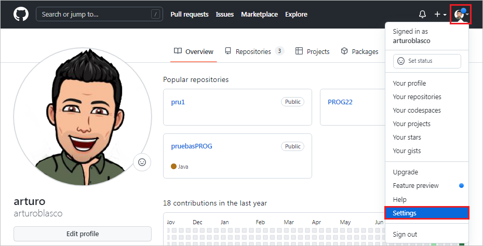483x246 pixels.
Task: Select Your gists in the menu
Action: coord(427,151)
